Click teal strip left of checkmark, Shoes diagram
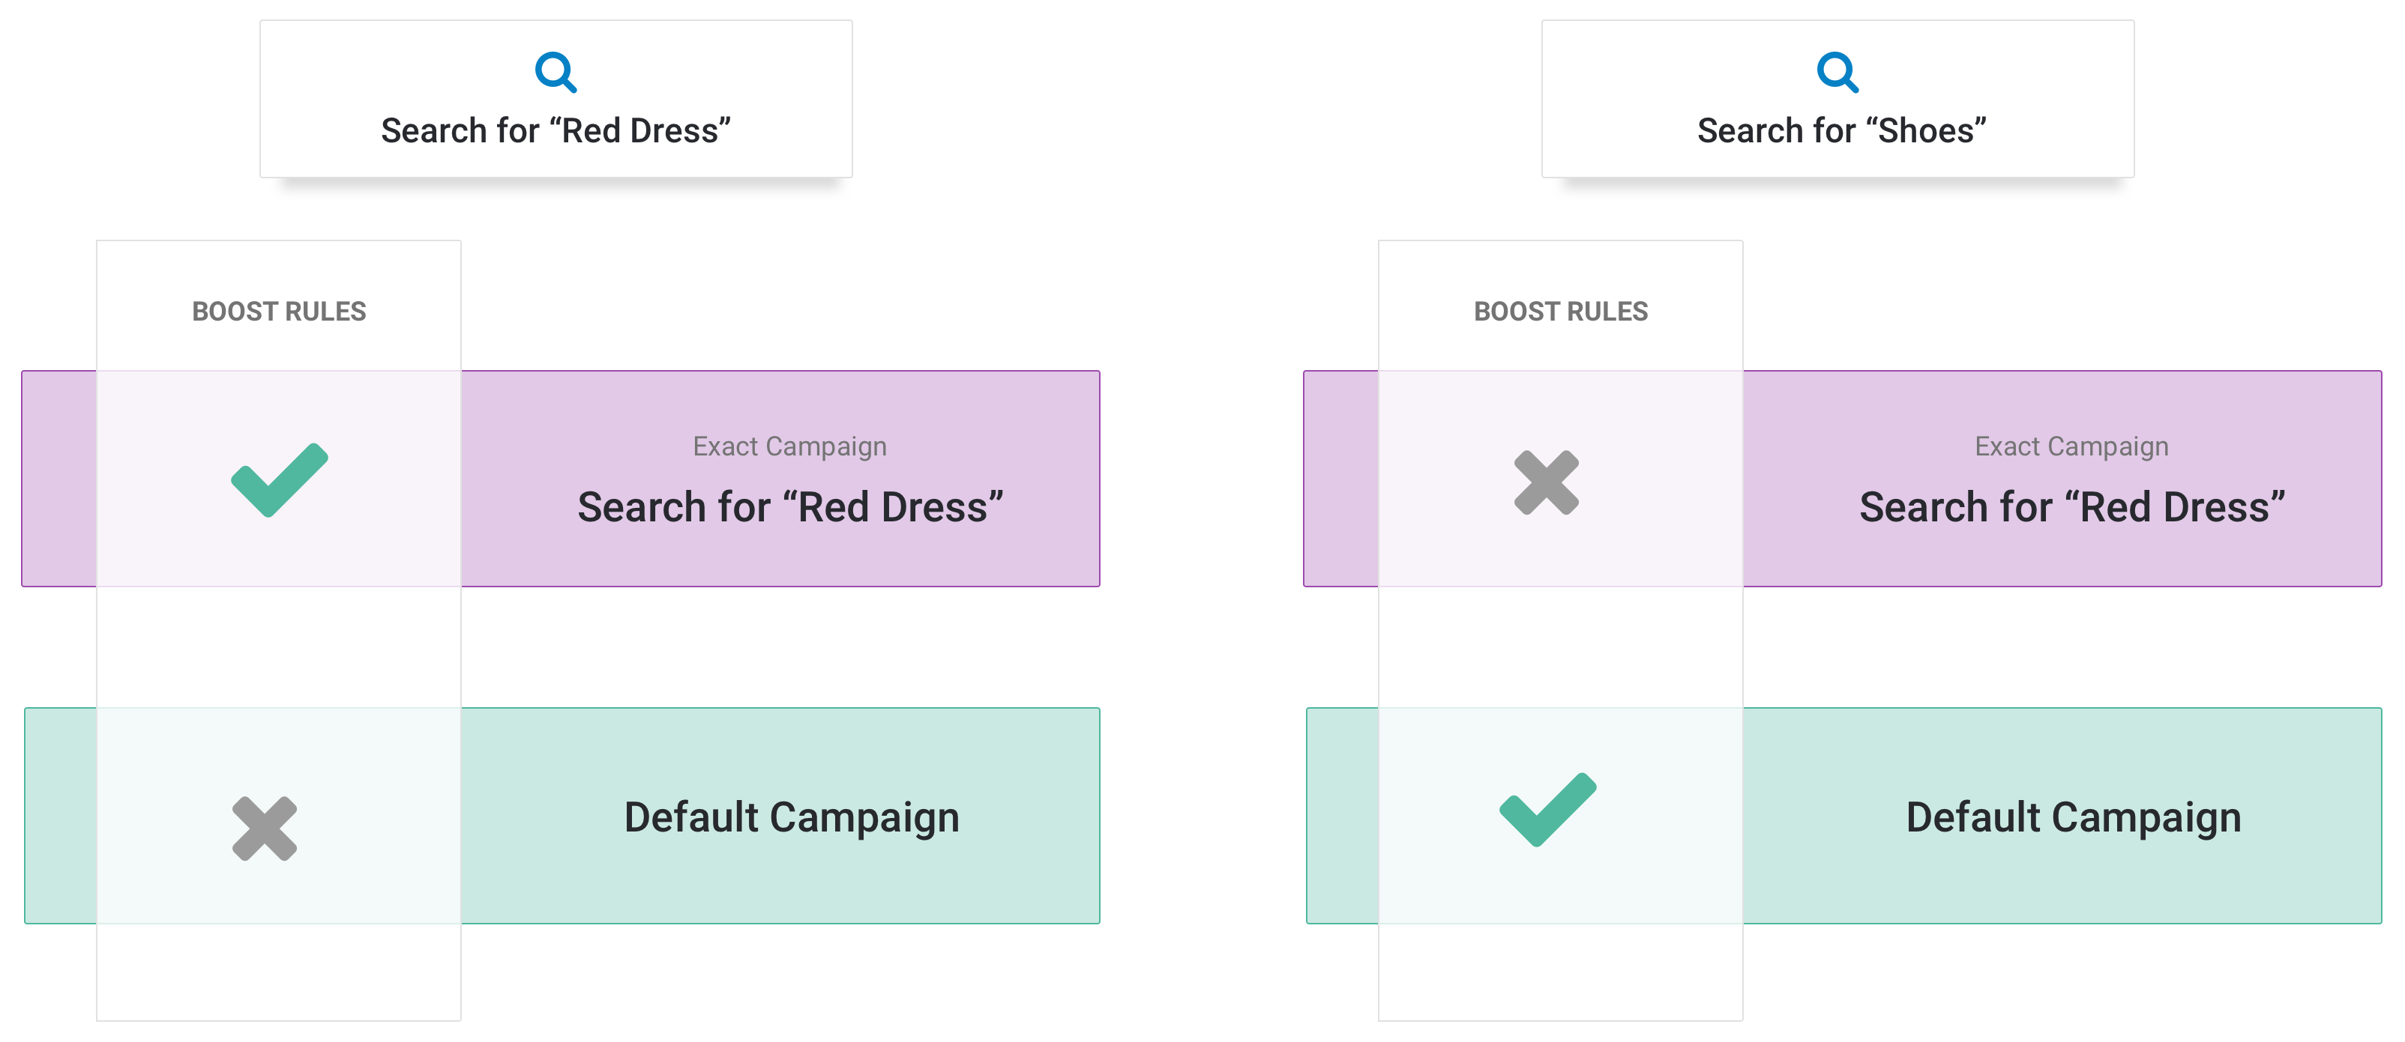 pos(1343,815)
